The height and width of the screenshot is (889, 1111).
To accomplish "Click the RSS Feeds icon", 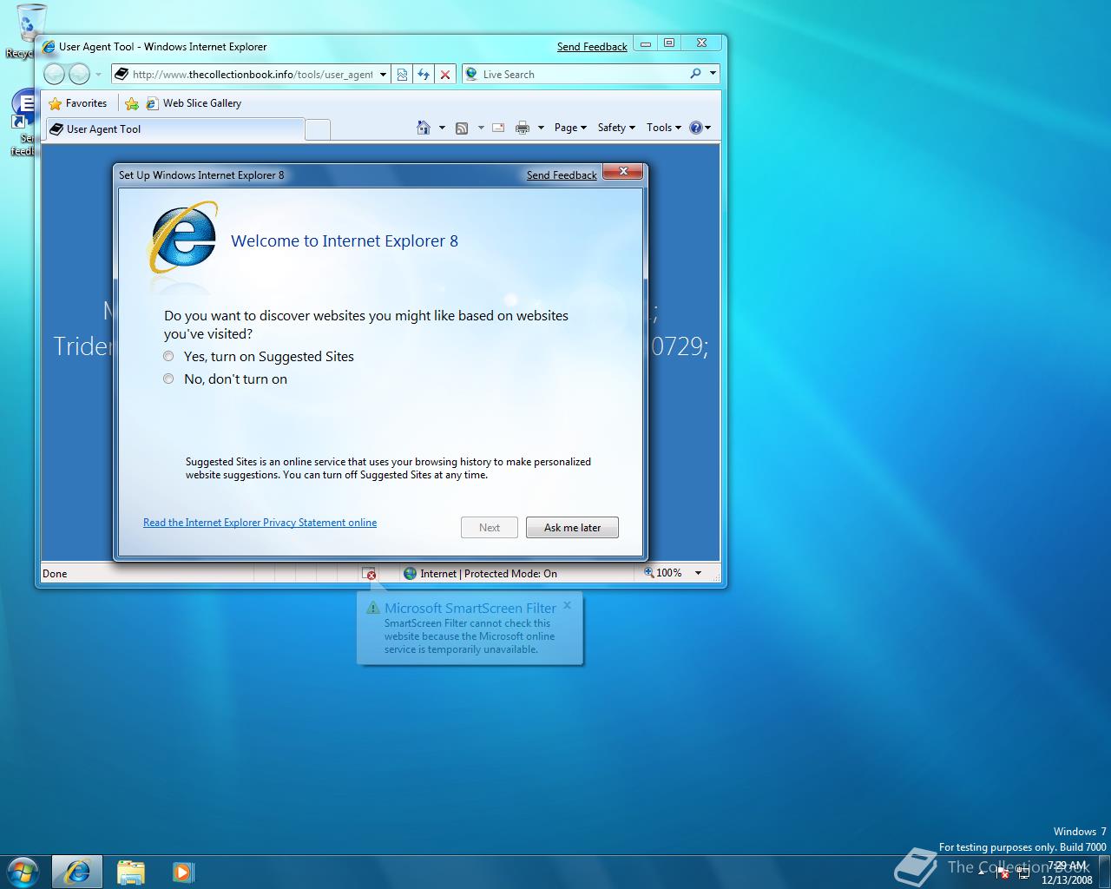I will point(462,128).
